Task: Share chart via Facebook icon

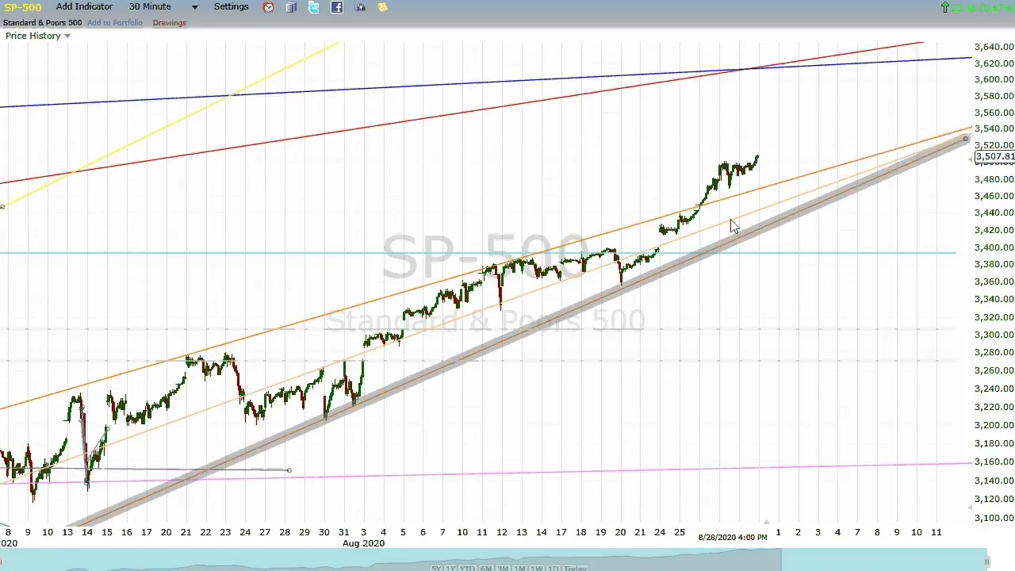Action: click(337, 7)
